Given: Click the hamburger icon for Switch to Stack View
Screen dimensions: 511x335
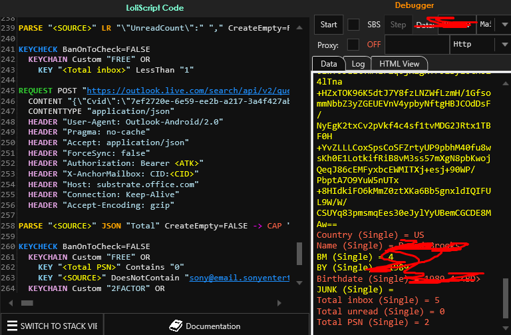Looking at the screenshot, I should [12, 326].
